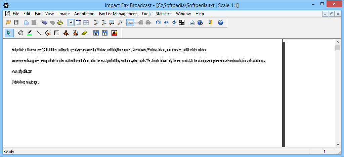Open Fax List Management menu
This screenshot has height=157, width=344.
pos(118,13)
